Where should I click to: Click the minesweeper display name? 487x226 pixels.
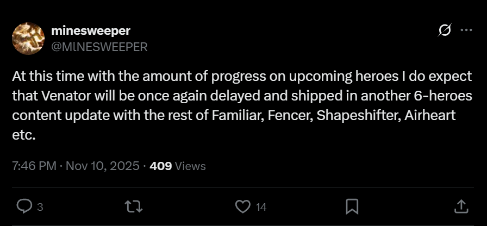pos(91,31)
